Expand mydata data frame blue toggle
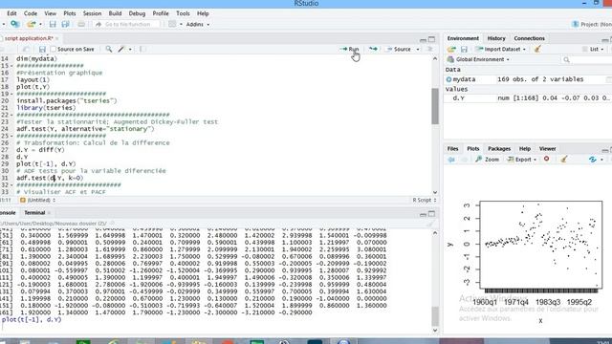 tap(448, 79)
